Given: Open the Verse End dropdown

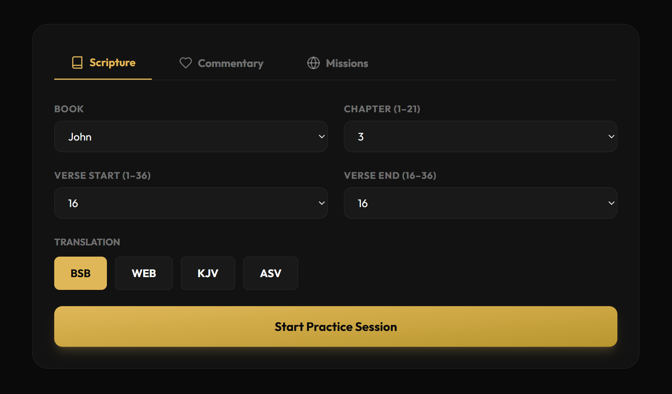Looking at the screenshot, I should pos(480,203).
